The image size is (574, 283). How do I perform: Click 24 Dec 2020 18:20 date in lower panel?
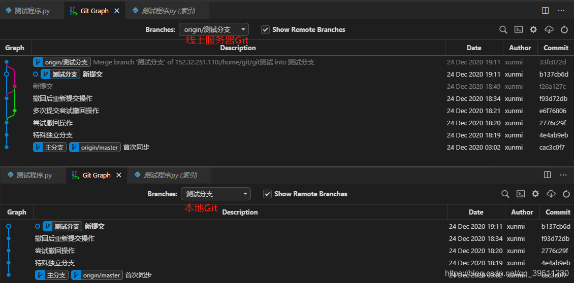(x=475, y=251)
